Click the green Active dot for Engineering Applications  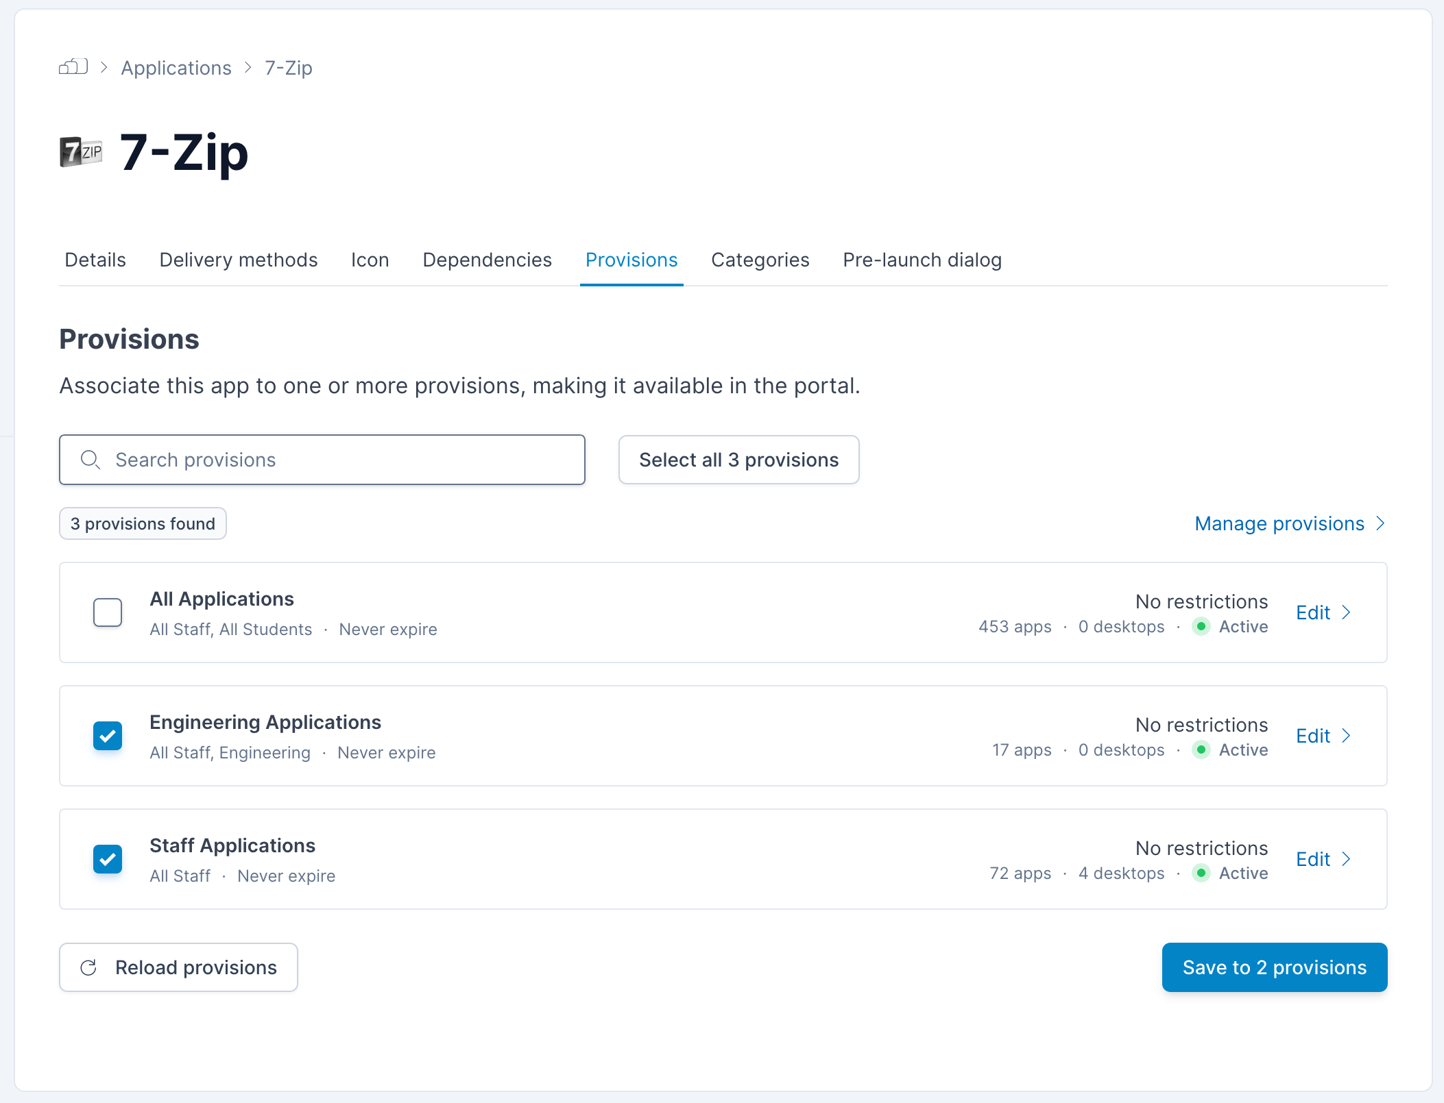click(x=1201, y=749)
